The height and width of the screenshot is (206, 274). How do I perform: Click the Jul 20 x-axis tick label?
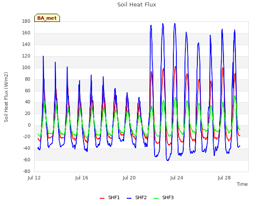pyautogui.click(x=129, y=178)
